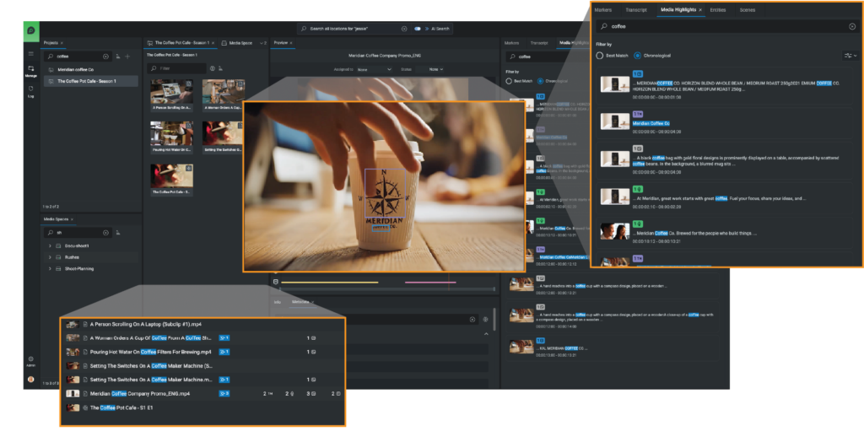Click the pink segment on the preview timeline
Screen dimensions: 864x442
pyautogui.click(x=430, y=283)
